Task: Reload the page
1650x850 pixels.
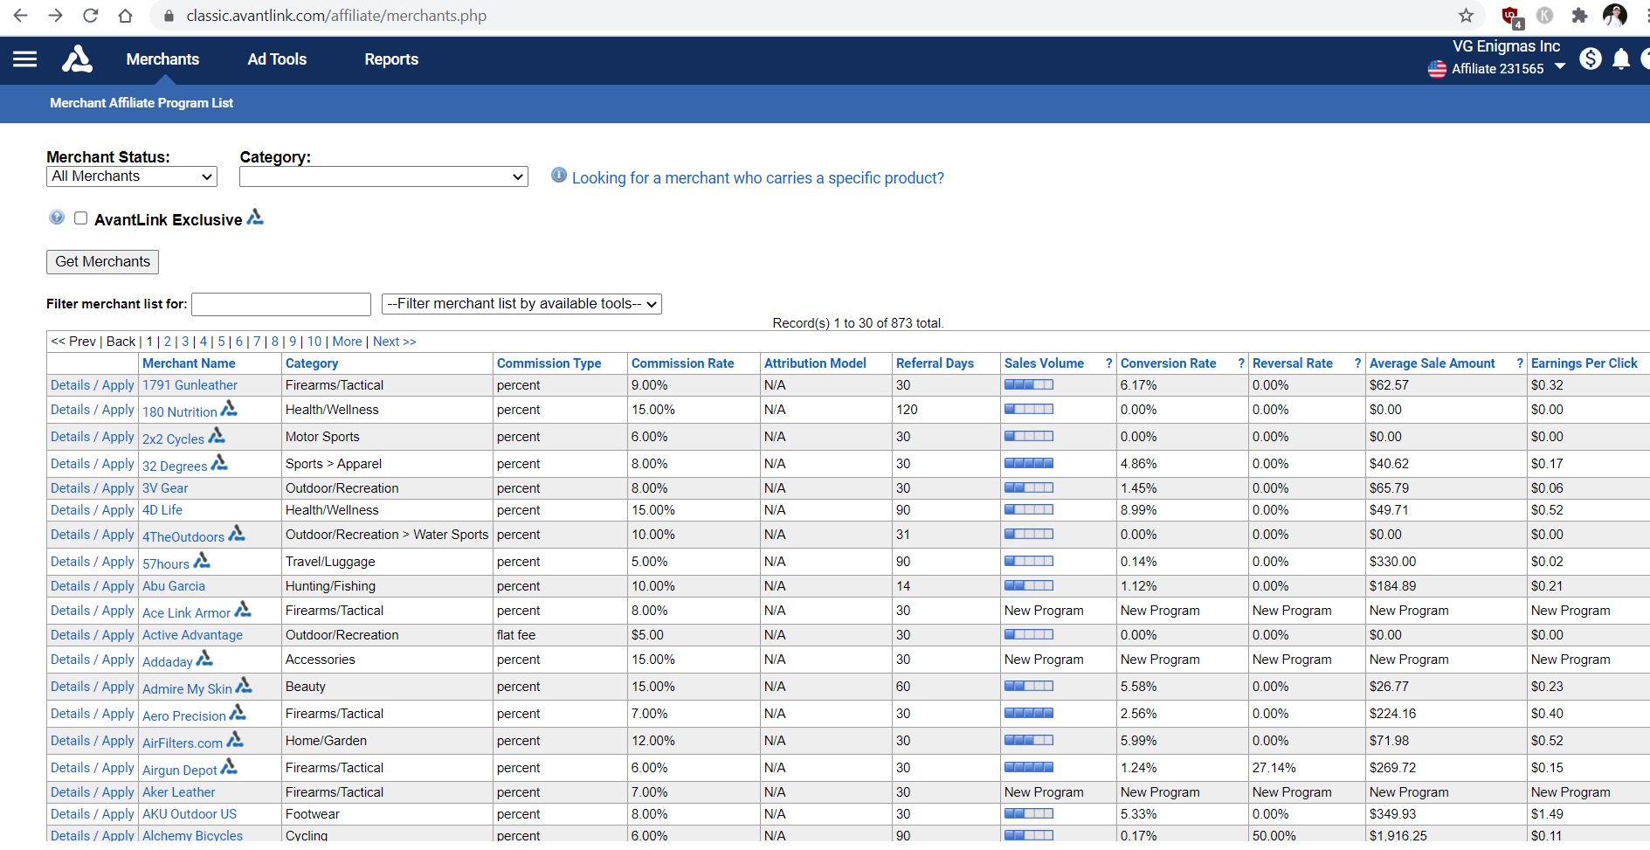Action: tap(90, 16)
